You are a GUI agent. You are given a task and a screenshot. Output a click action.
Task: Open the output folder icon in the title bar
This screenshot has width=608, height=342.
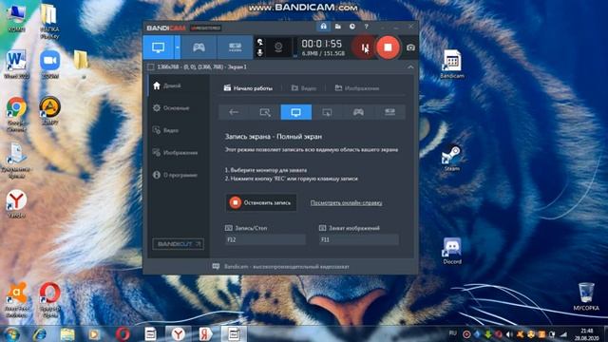[x=338, y=27]
